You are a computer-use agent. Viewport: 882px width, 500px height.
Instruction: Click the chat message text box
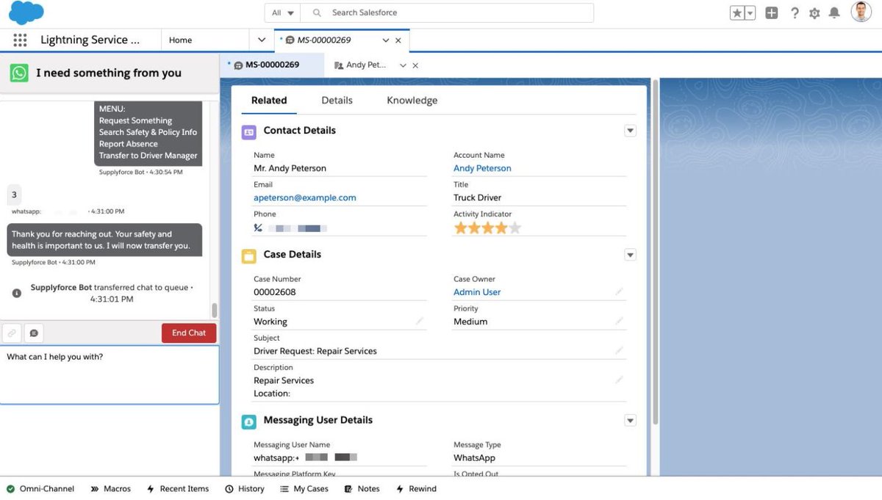click(110, 374)
